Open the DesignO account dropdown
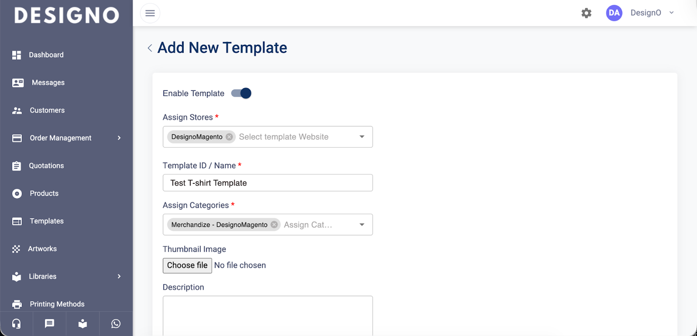The width and height of the screenshot is (697, 336). (671, 13)
